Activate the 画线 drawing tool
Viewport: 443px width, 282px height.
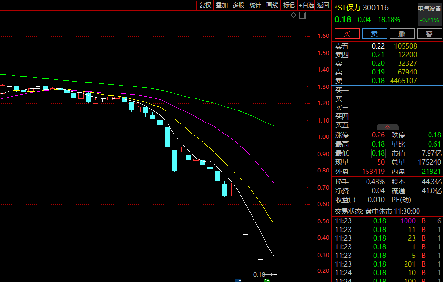tap(272, 5)
